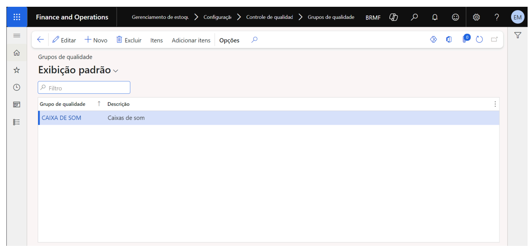Image resolution: width=531 pixels, height=250 pixels.
Task: Expand the Exibição padrão view dropdown
Action: pyautogui.click(x=116, y=71)
